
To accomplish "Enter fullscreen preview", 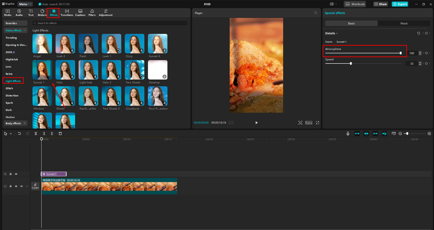I will [318, 123].
